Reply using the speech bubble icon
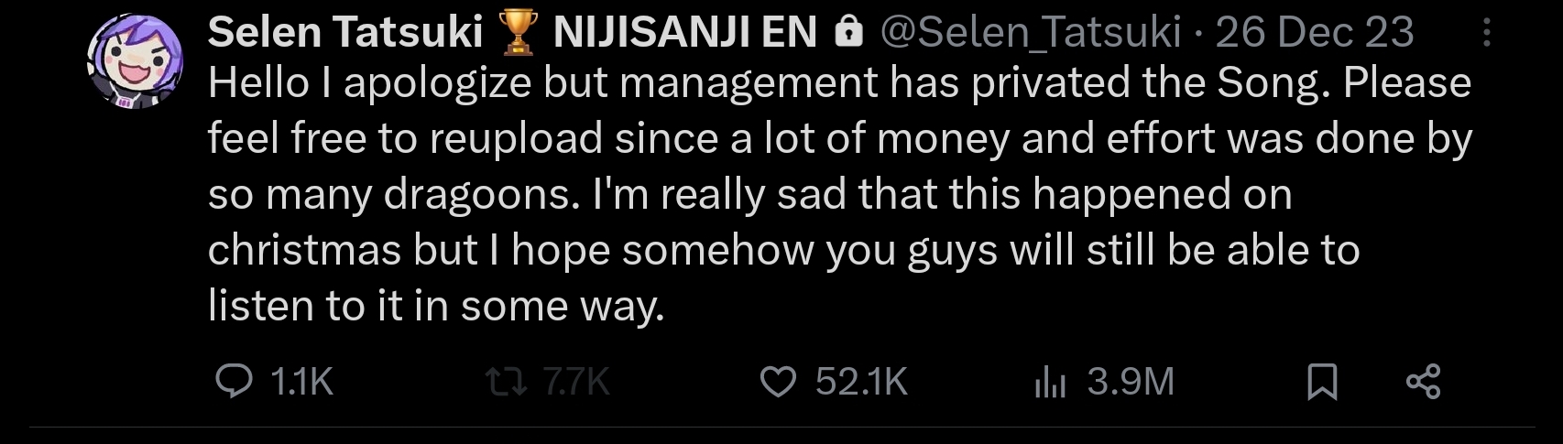This screenshot has width=1563, height=444. (234, 381)
